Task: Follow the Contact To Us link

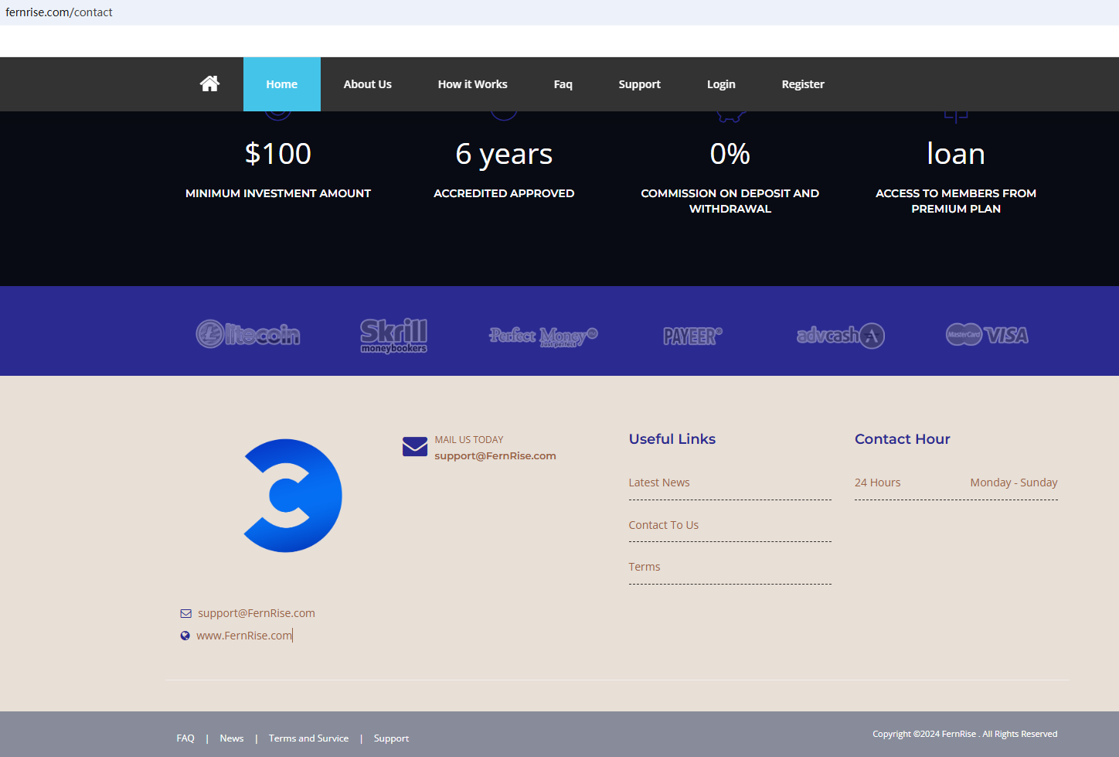Action: (663, 525)
